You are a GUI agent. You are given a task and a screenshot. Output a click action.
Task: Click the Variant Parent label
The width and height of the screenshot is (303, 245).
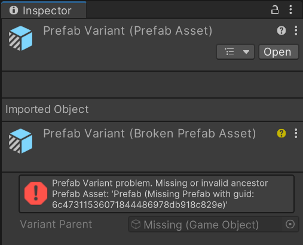(56, 224)
